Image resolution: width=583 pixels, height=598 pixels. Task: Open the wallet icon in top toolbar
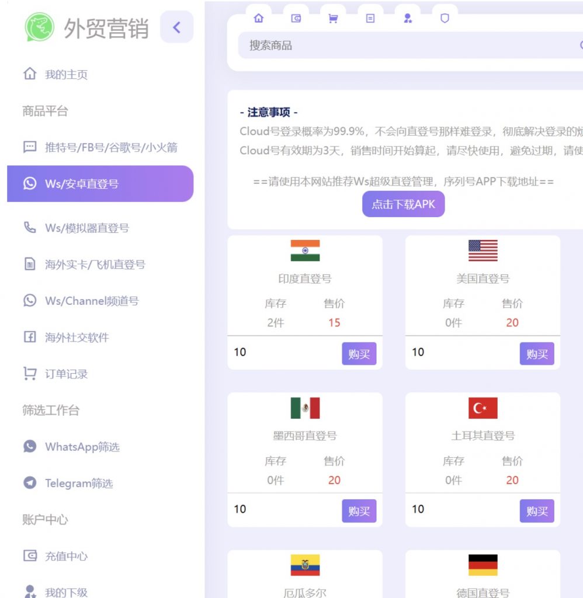(296, 18)
